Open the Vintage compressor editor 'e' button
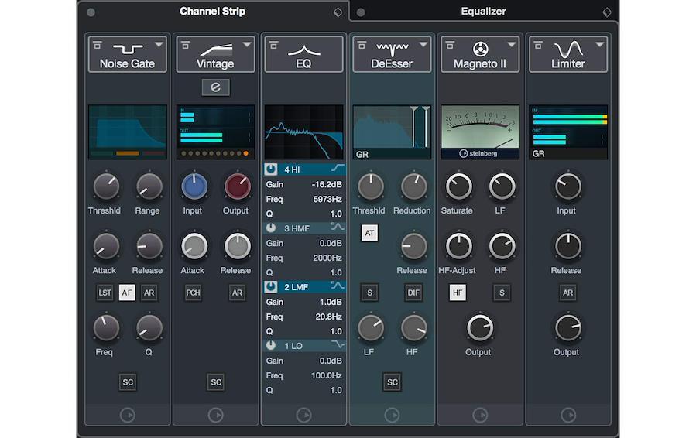The width and height of the screenshot is (696, 438). pyautogui.click(x=215, y=87)
